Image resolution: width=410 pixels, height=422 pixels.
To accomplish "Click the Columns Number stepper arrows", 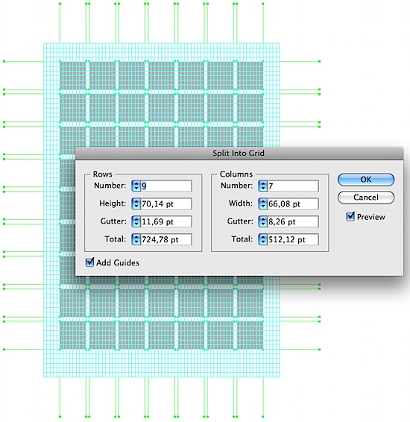I will tap(263, 186).
